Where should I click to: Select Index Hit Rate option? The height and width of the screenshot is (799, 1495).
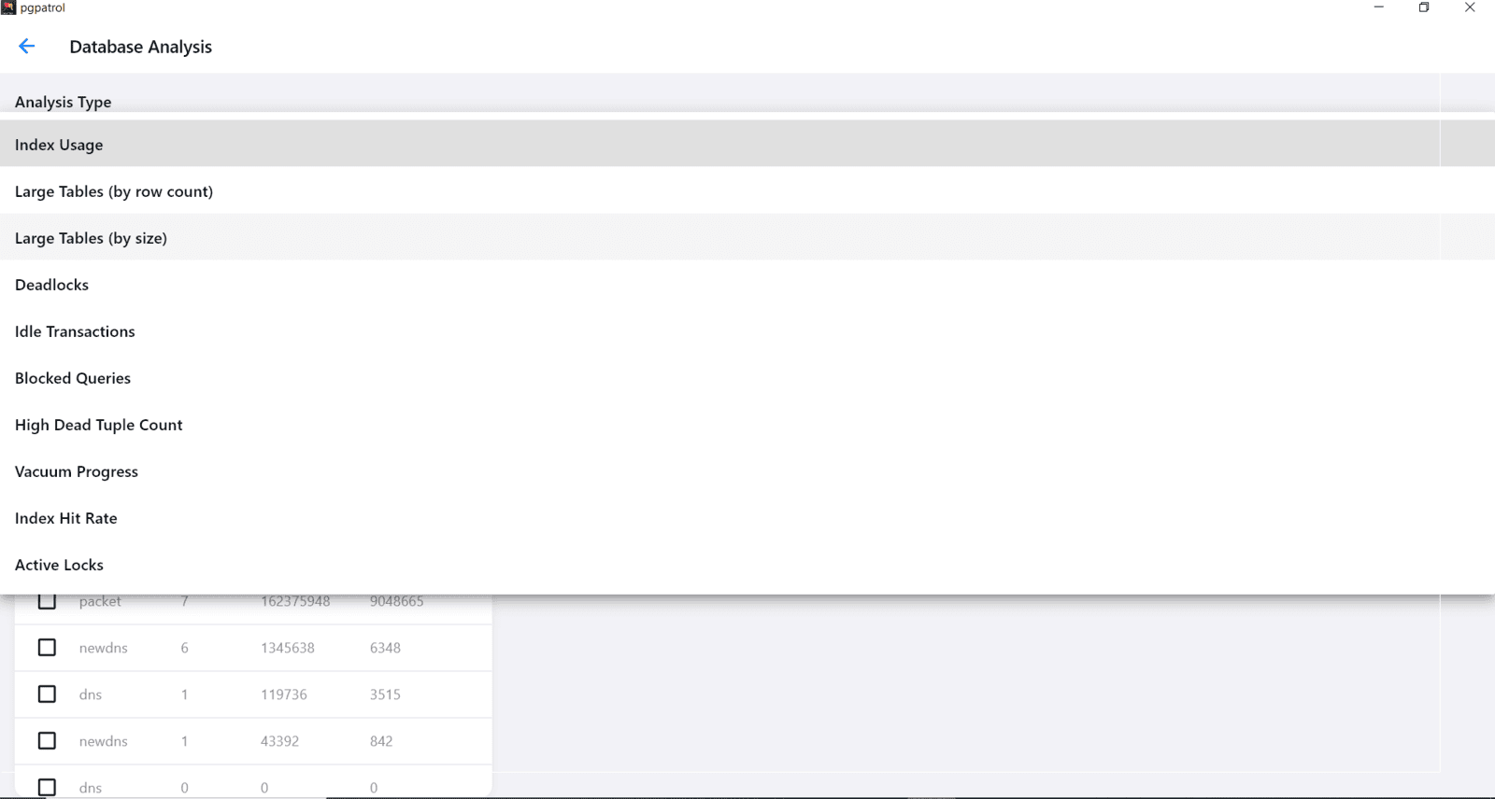pyautogui.click(x=65, y=518)
